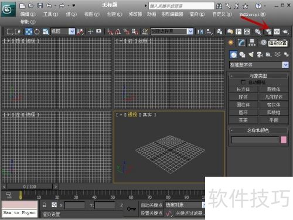The width and height of the screenshot is (293, 220).
Task: Activate the Select and Rotate tool
Action: point(37,32)
